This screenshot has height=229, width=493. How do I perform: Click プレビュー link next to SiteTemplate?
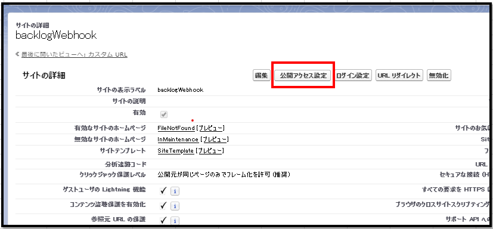(210, 151)
